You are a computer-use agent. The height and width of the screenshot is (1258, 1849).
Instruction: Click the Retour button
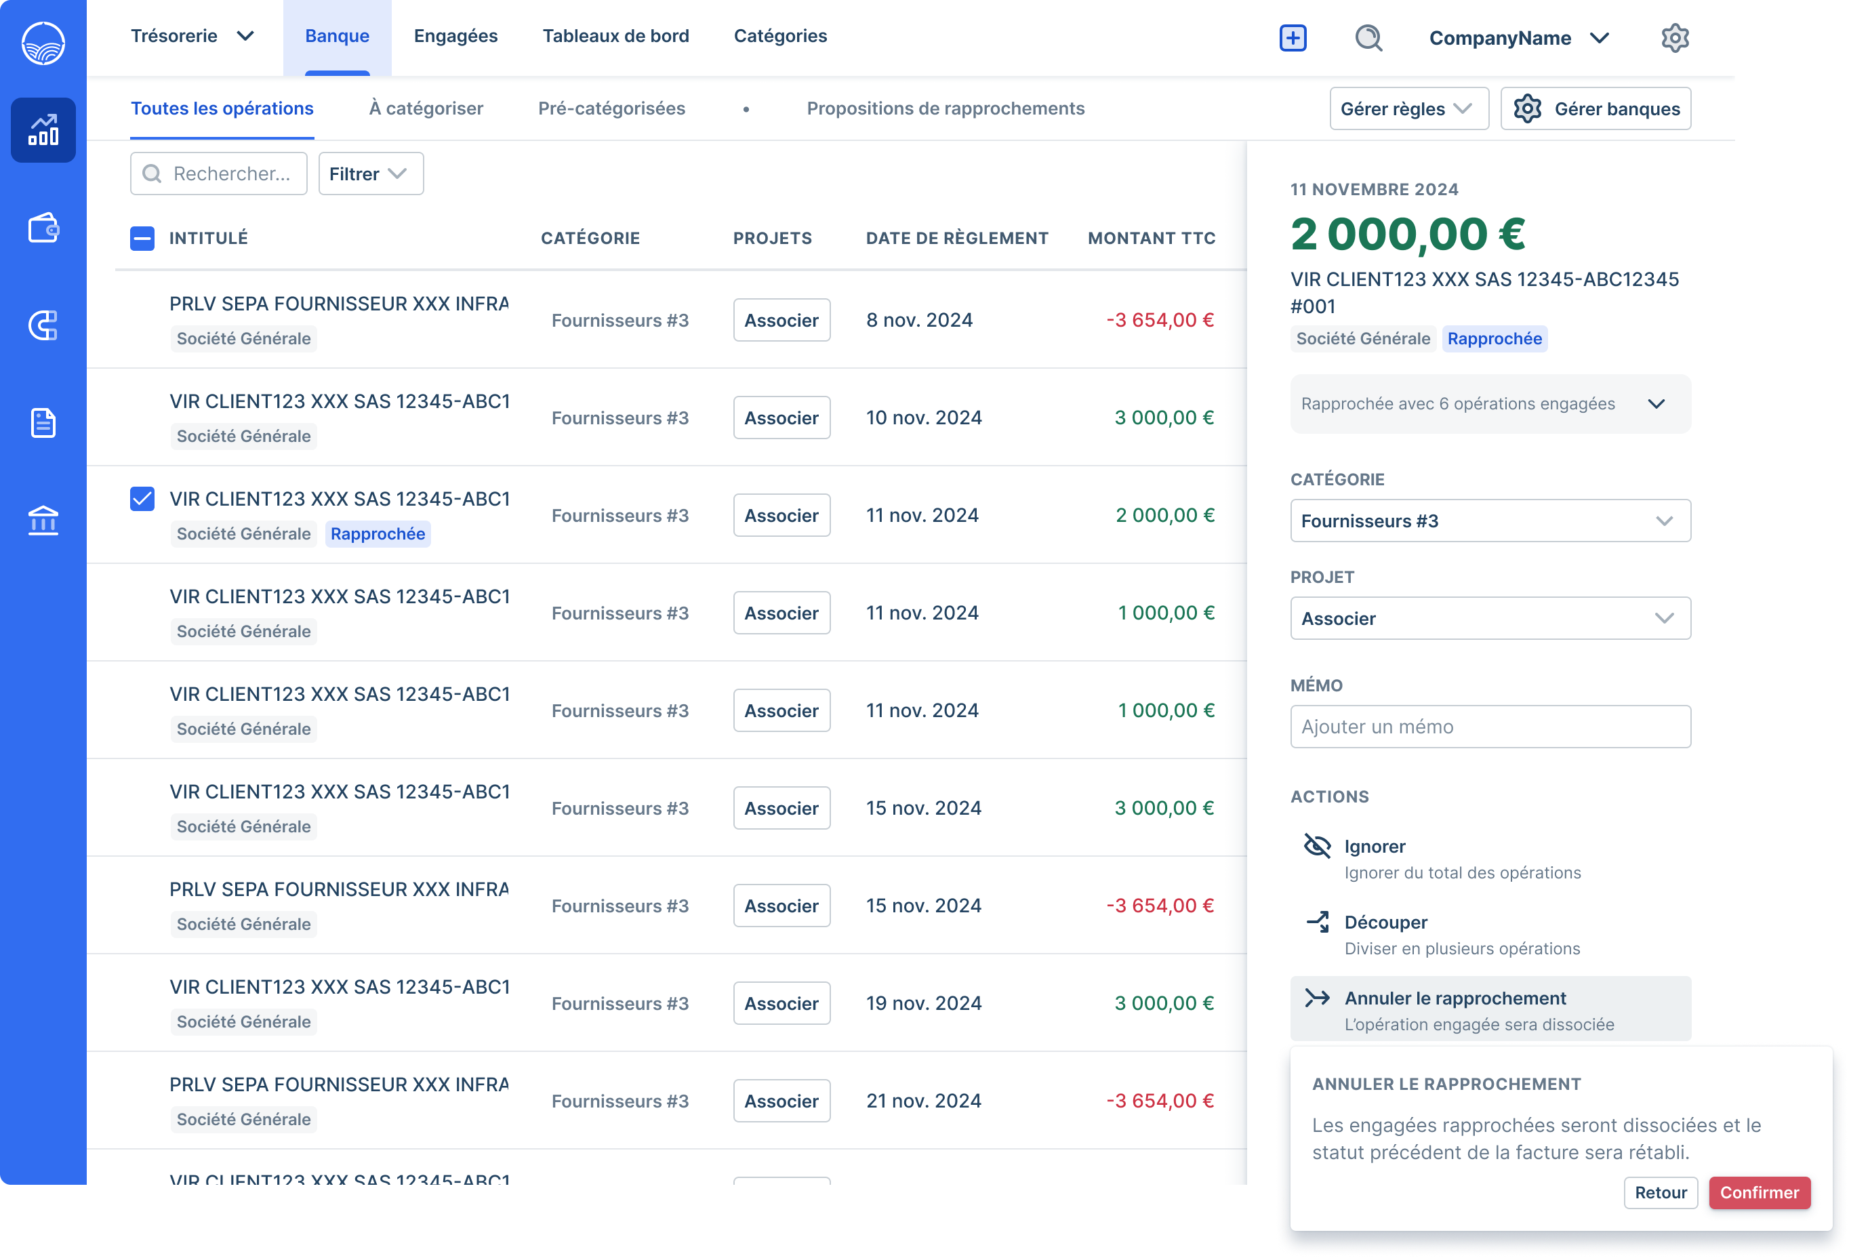point(1660,1192)
